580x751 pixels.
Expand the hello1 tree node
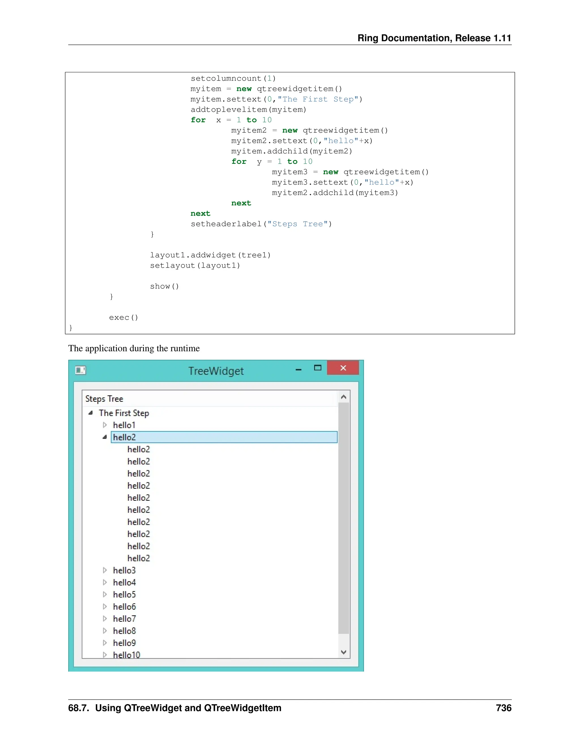pyautogui.click(x=105, y=425)
